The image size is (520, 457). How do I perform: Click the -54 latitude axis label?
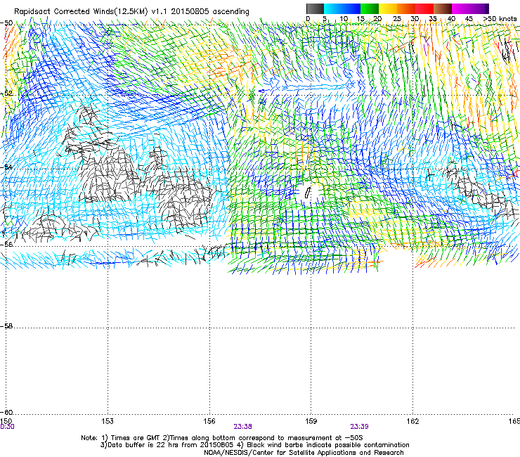click(x=6, y=167)
